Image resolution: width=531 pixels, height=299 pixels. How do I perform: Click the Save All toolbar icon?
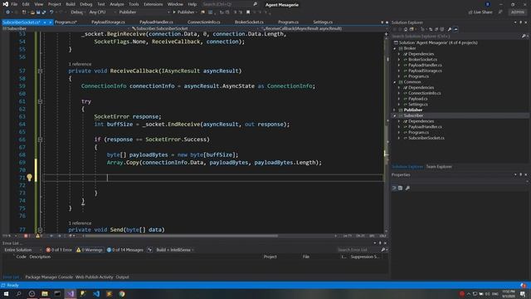coord(44,12)
